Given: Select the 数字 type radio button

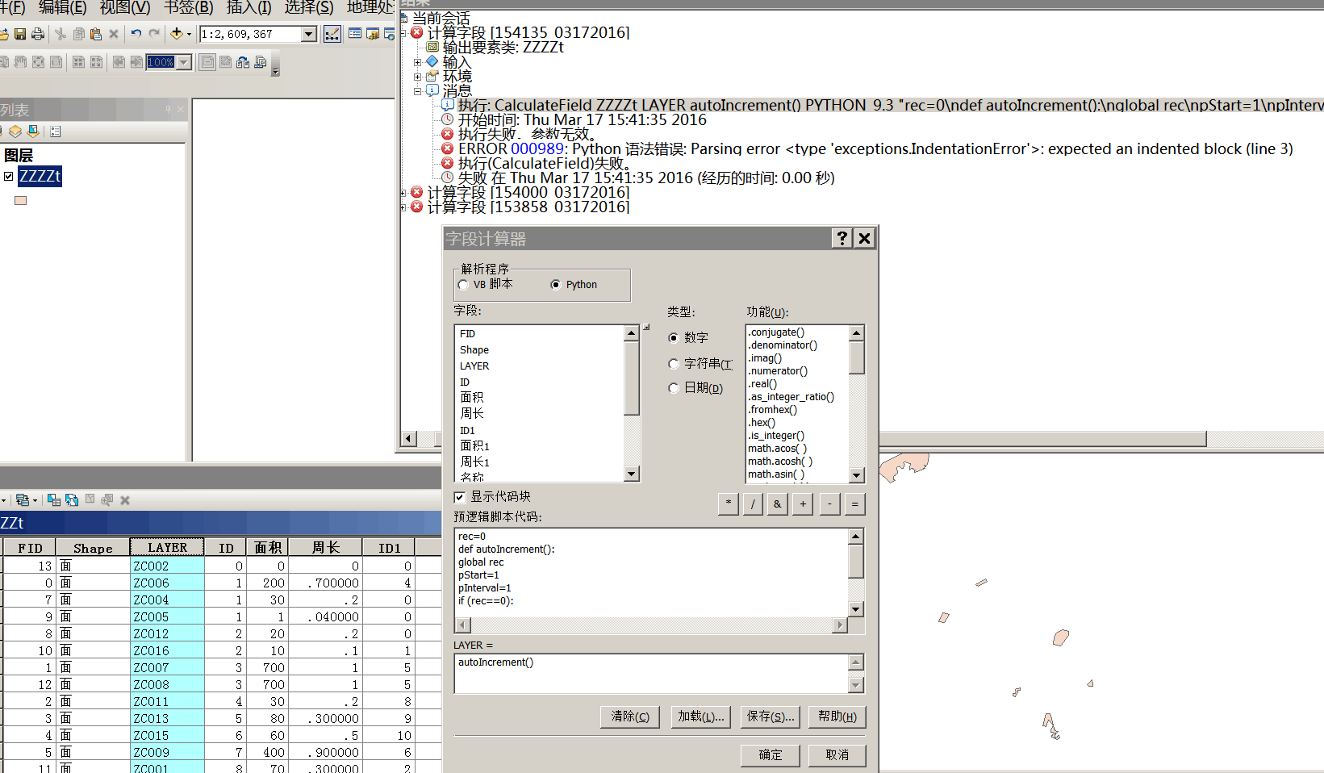Looking at the screenshot, I should pyautogui.click(x=674, y=338).
